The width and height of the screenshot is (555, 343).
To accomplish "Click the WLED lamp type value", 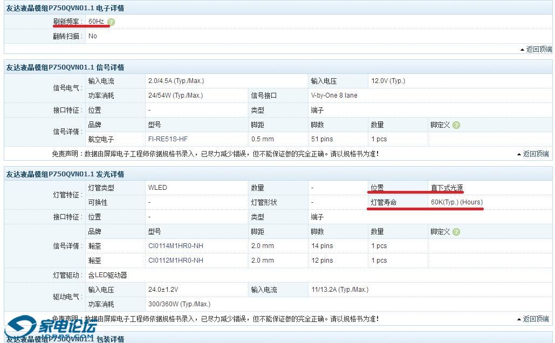I will [157, 188].
